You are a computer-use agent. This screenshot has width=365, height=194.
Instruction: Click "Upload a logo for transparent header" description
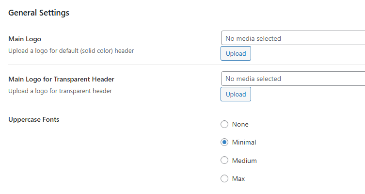61,91
